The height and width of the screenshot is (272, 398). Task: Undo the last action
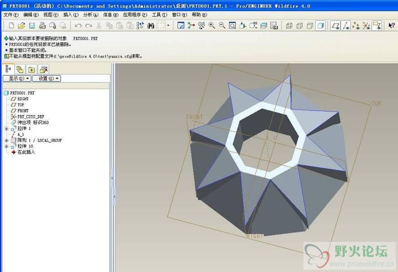(x=78, y=26)
